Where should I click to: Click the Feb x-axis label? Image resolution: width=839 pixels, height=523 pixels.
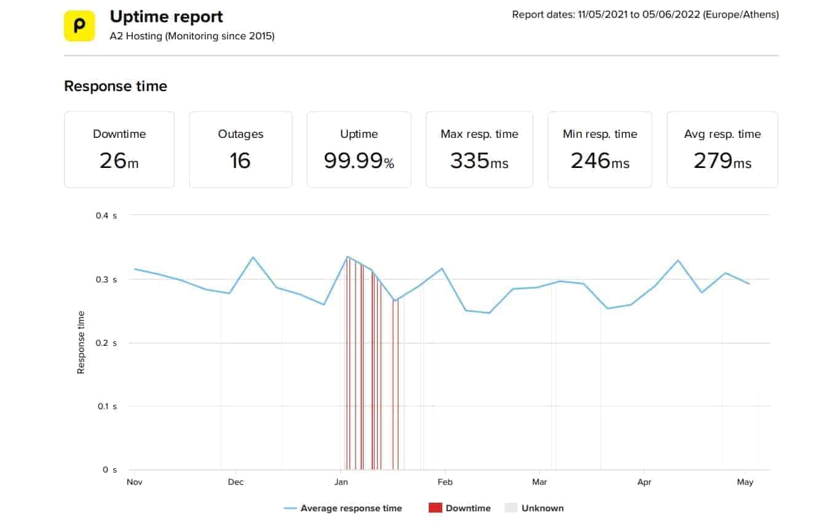[x=445, y=482]
